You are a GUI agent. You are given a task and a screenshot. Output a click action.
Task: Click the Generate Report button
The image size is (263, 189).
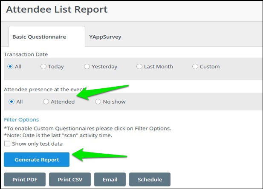(37, 160)
